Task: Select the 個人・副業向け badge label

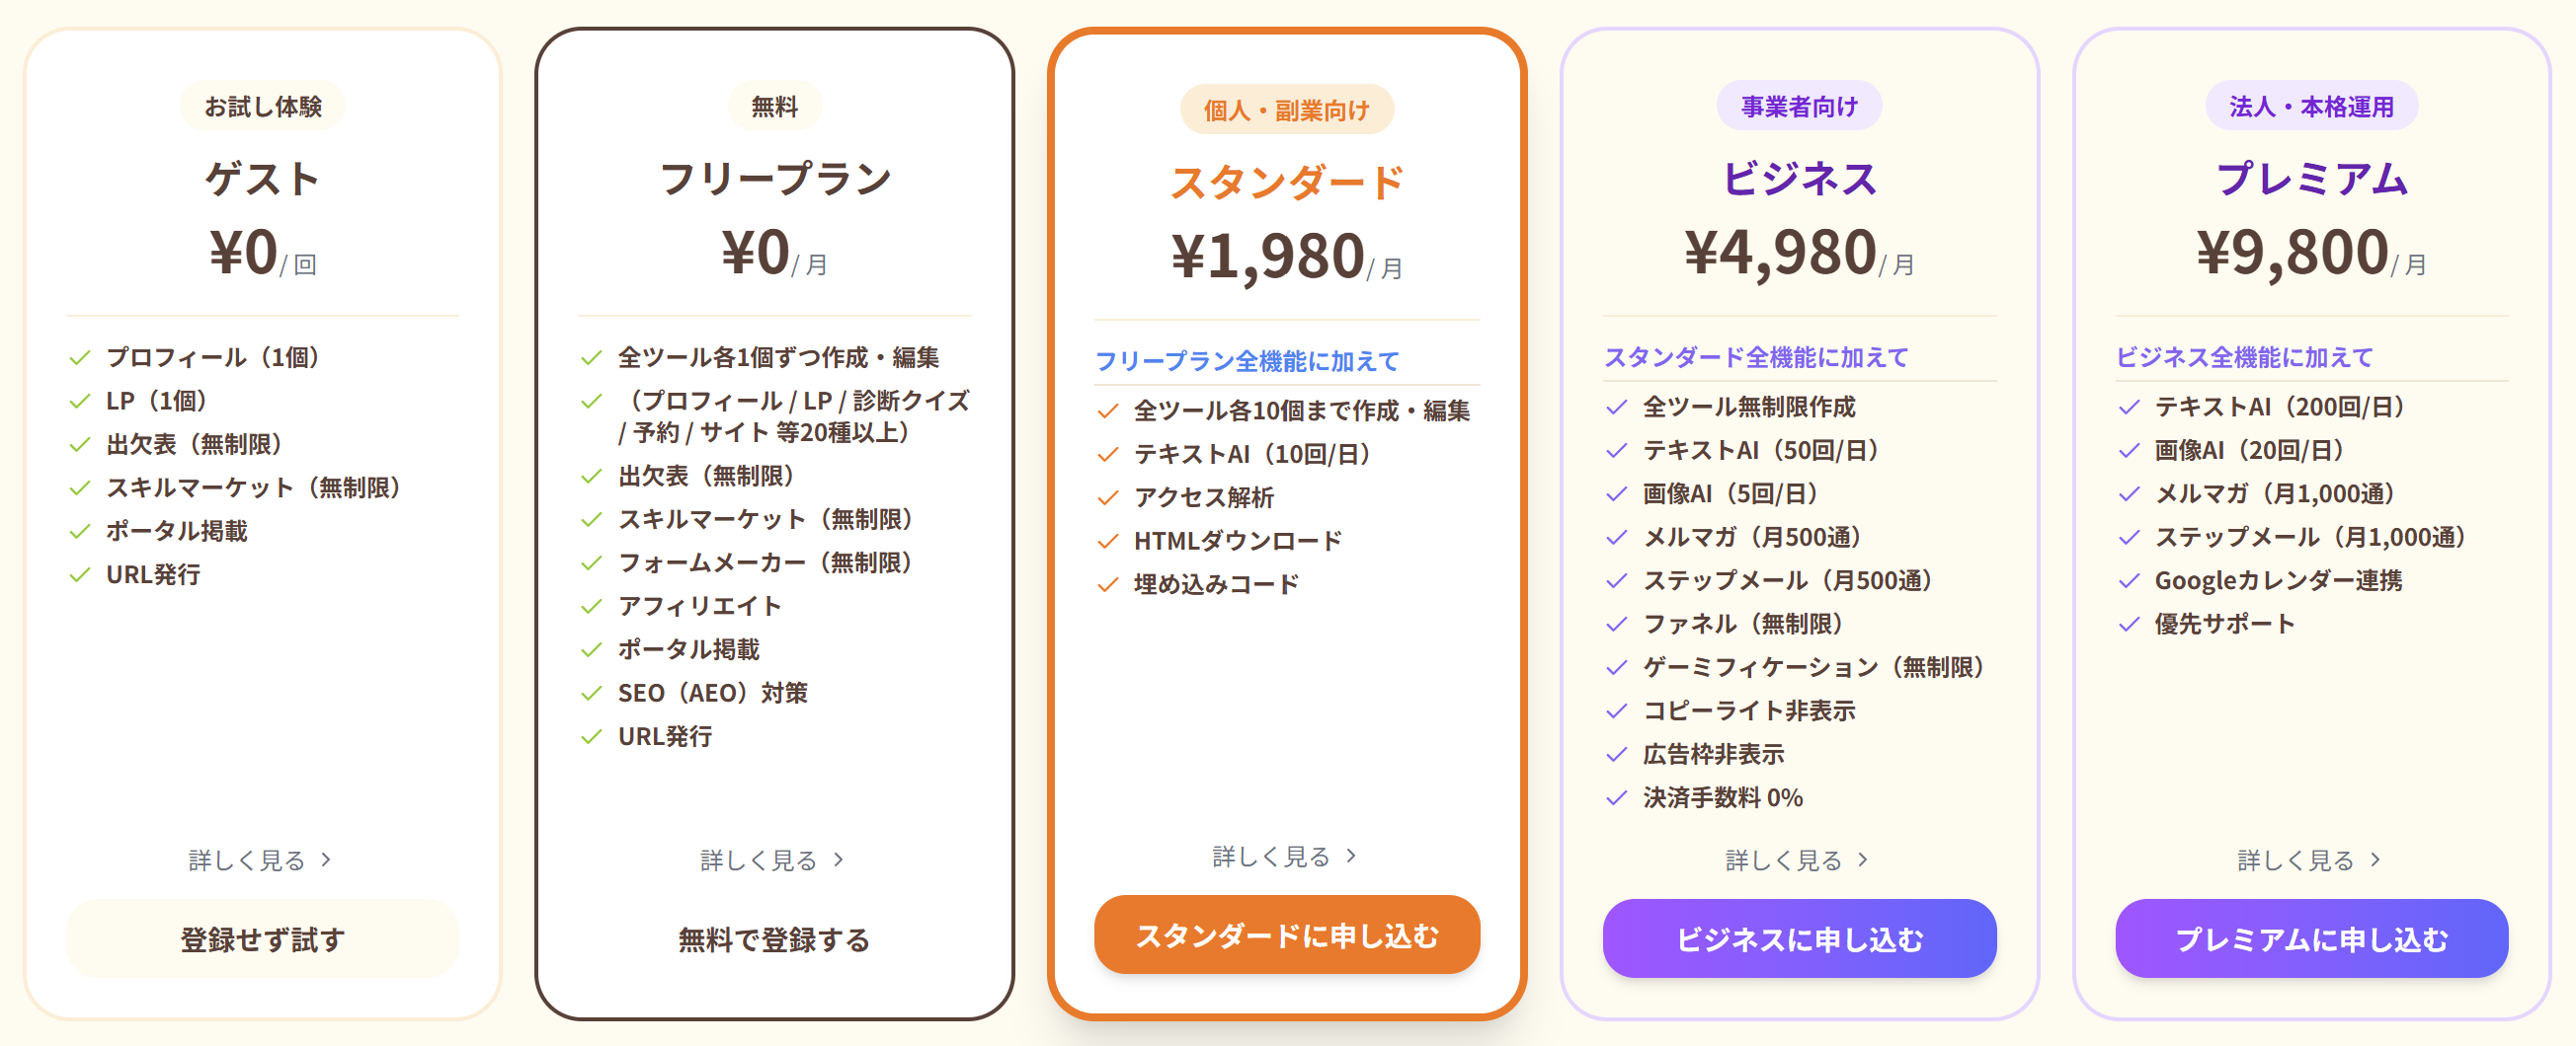Action: (x=1287, y=110)
